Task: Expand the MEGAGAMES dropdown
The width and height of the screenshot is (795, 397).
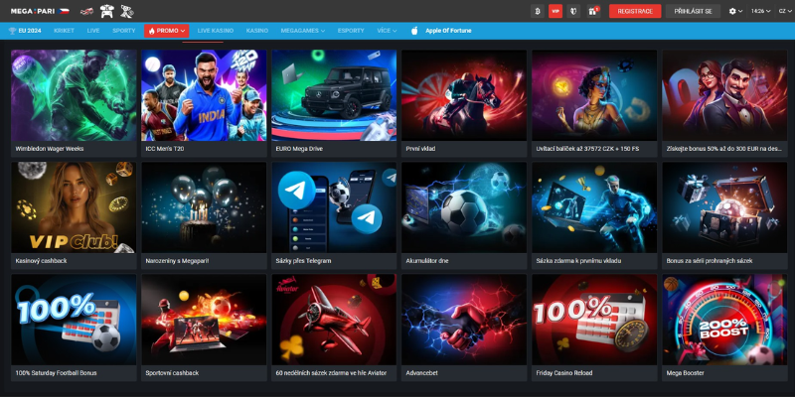Action: [x=303, y=31]
